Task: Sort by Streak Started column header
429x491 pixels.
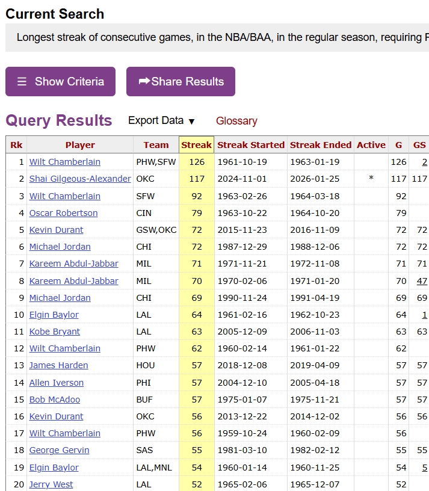Action: coord(251,145)
